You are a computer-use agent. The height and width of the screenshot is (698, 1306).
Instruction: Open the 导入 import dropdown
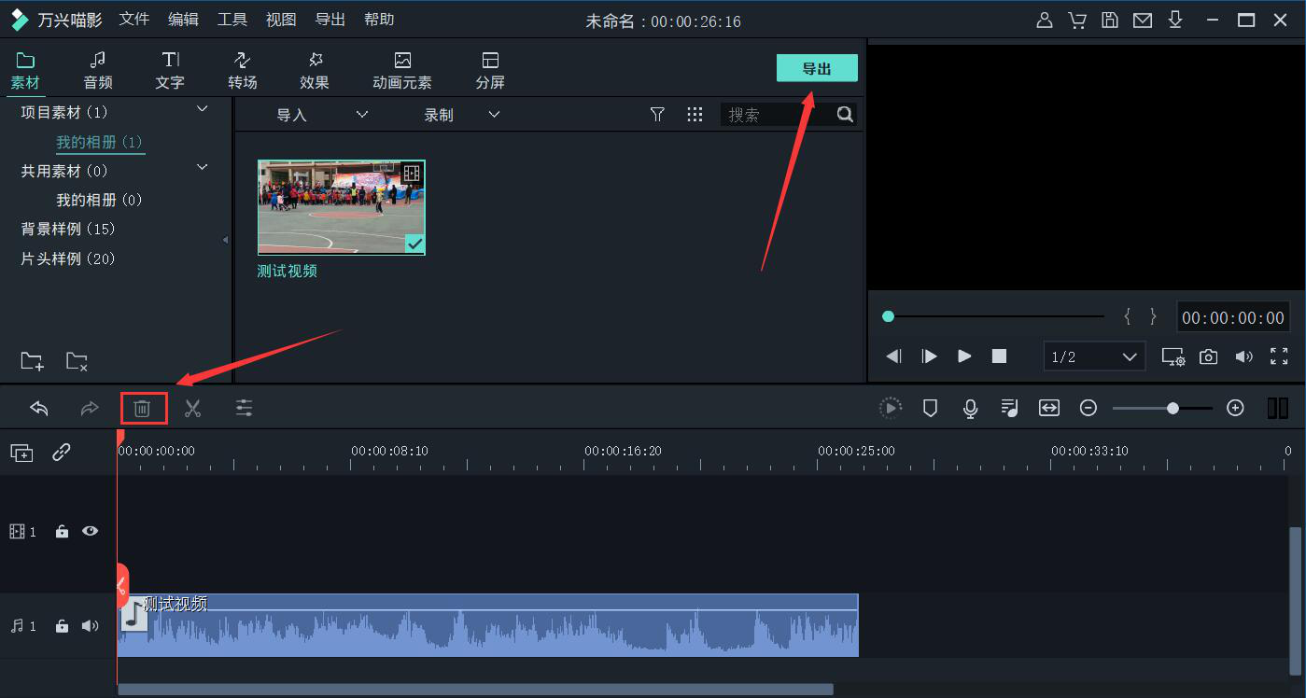tap(321, 115)
